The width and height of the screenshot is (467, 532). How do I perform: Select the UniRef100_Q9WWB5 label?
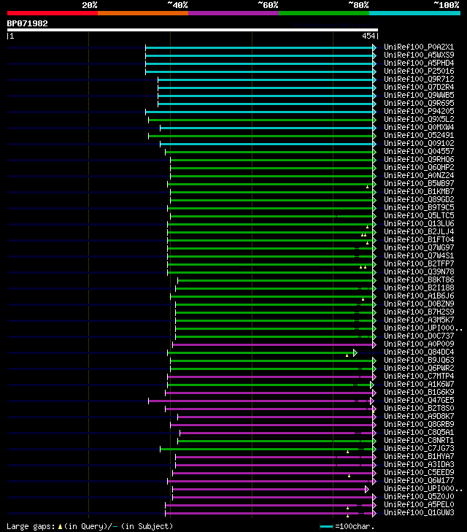point(419,95)
